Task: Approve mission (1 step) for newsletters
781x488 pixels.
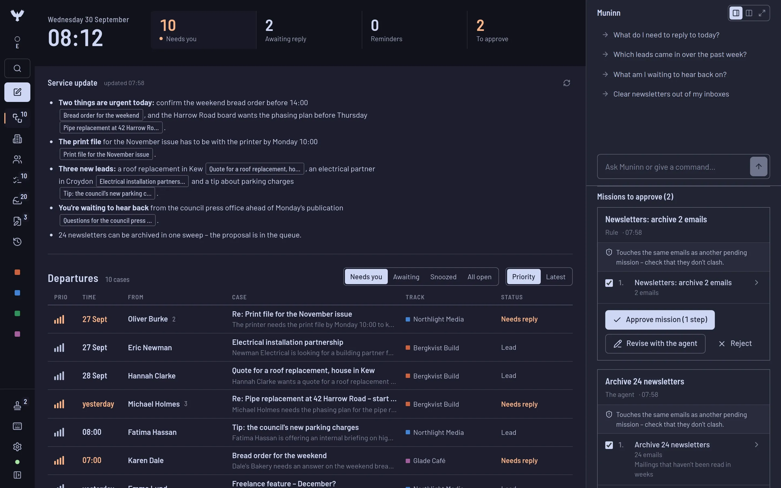Action: tap(660, 320)
